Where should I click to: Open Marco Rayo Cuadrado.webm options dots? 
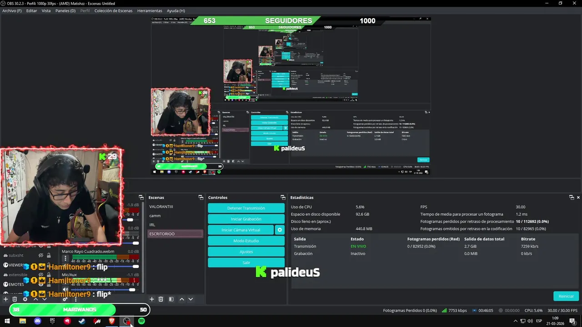pyautogui.click(x=65, y=258)
